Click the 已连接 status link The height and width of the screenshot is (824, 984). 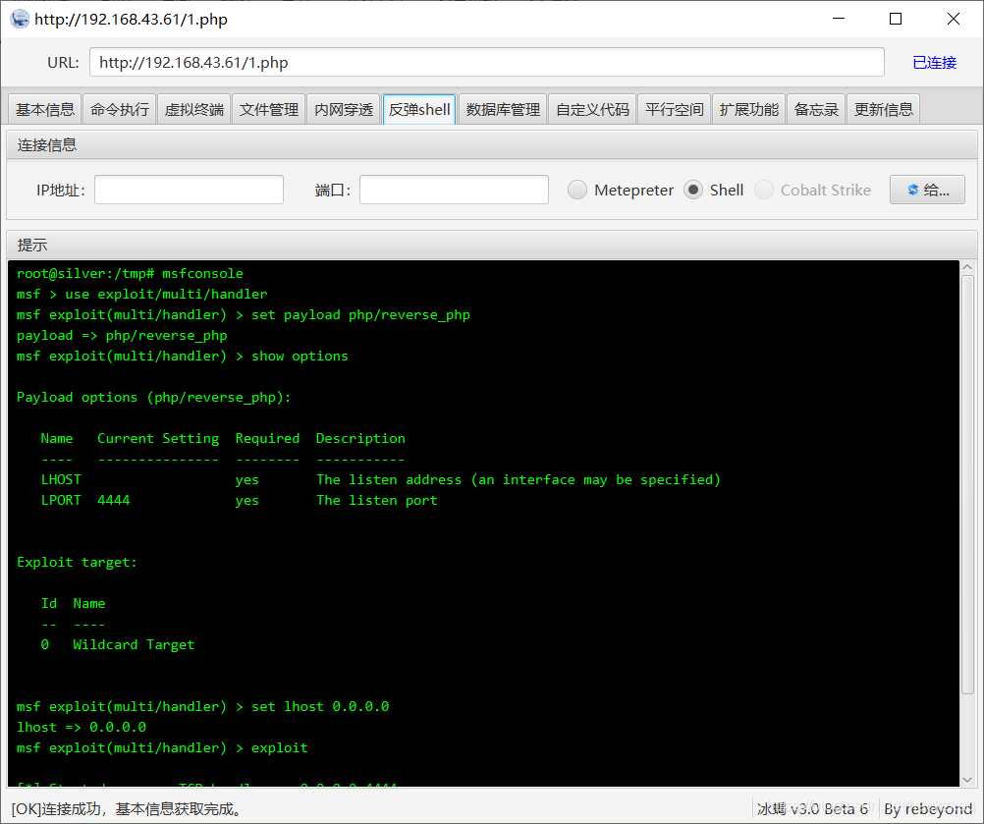[934, 62]
